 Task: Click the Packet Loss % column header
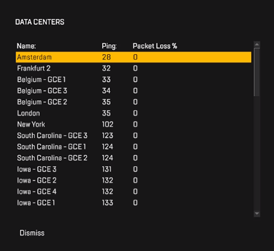(x=155, y=46)
